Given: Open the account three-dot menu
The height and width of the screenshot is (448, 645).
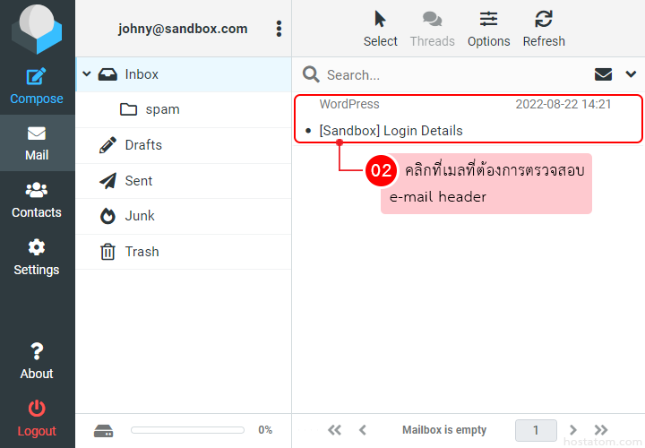Looking at the screenshot, I should pos(279,29).
